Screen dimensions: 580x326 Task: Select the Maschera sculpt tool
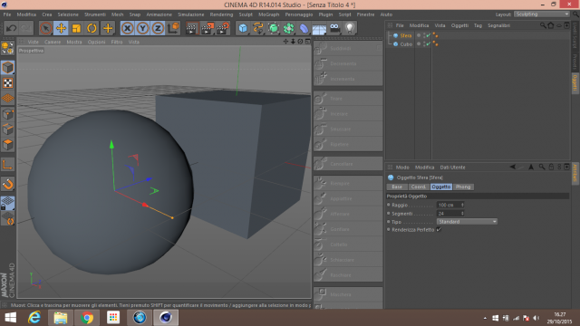[x=348, y=294]
